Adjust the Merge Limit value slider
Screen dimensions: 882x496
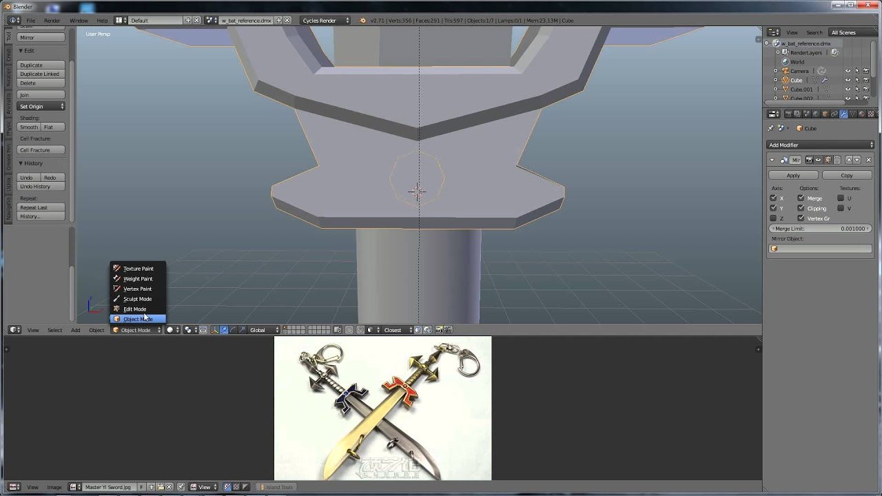coord(820,229)
